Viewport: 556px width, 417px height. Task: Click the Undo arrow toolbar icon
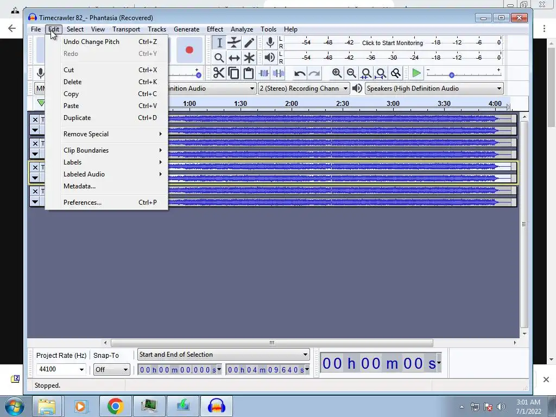pos(300,73)
